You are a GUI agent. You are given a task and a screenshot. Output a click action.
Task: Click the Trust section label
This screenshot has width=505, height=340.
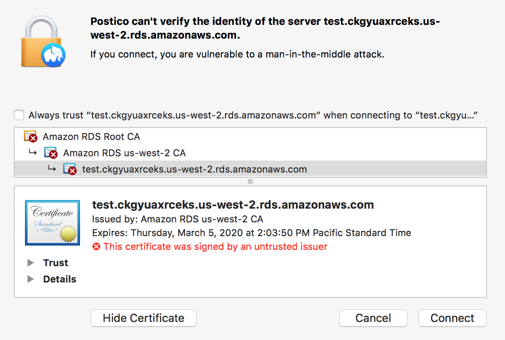(55, 263)
